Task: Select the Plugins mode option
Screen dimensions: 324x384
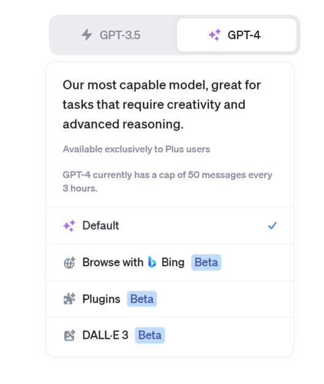Action: (x=170, y=299)
